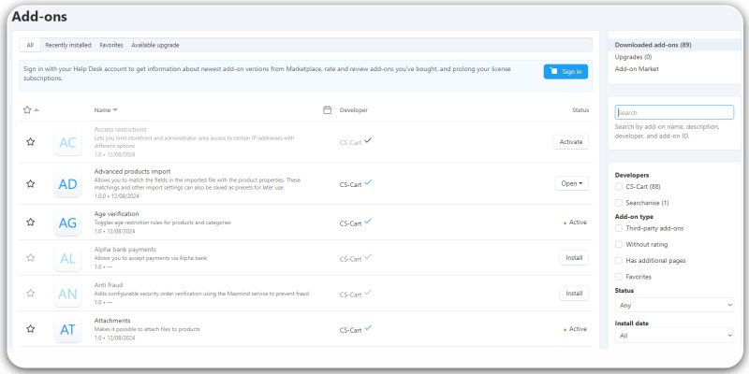This screenshot has height=374, width=749.
Task: Click the AG Age verification logo icon
Action: pos(67,223)
